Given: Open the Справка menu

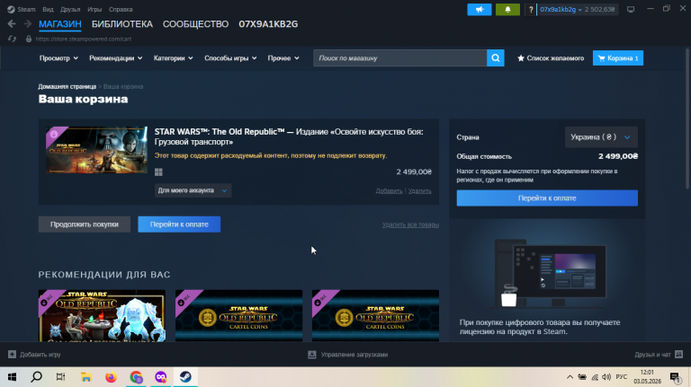Looking at the screenshot, I should (x=121, y=9).
